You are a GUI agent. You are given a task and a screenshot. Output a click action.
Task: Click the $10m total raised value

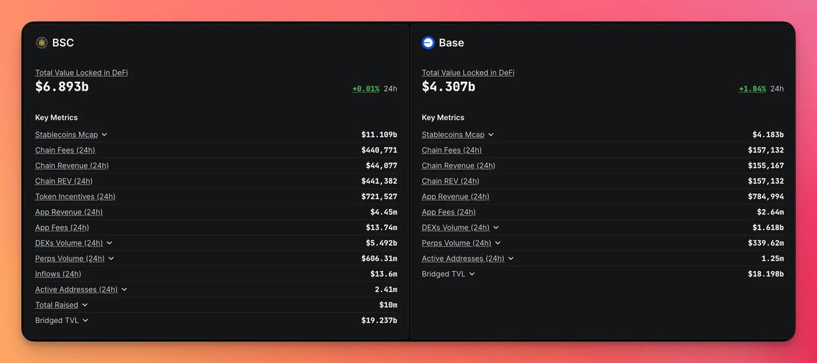388,305
